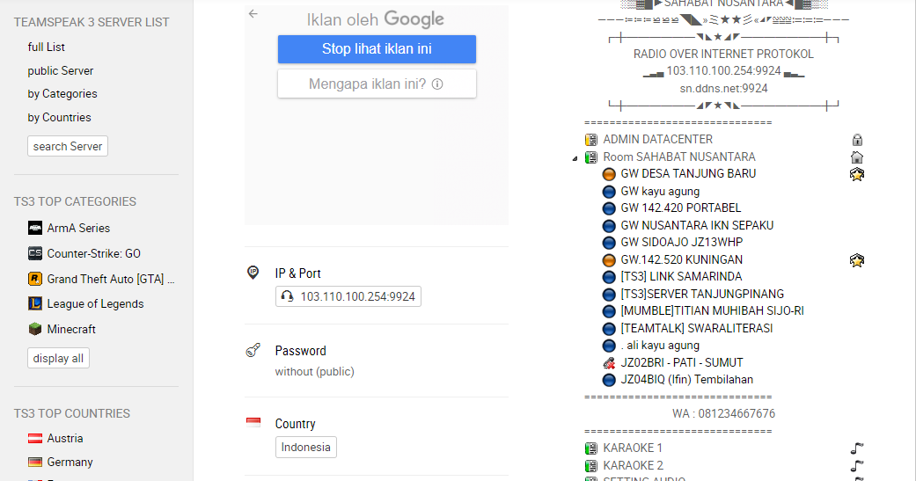Screen dimensions: 916x481
Task: Click the ADMIN DATACENTER channel icon
Action: [591, 140]
